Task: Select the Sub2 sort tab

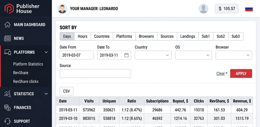Action: coord(221,36)
